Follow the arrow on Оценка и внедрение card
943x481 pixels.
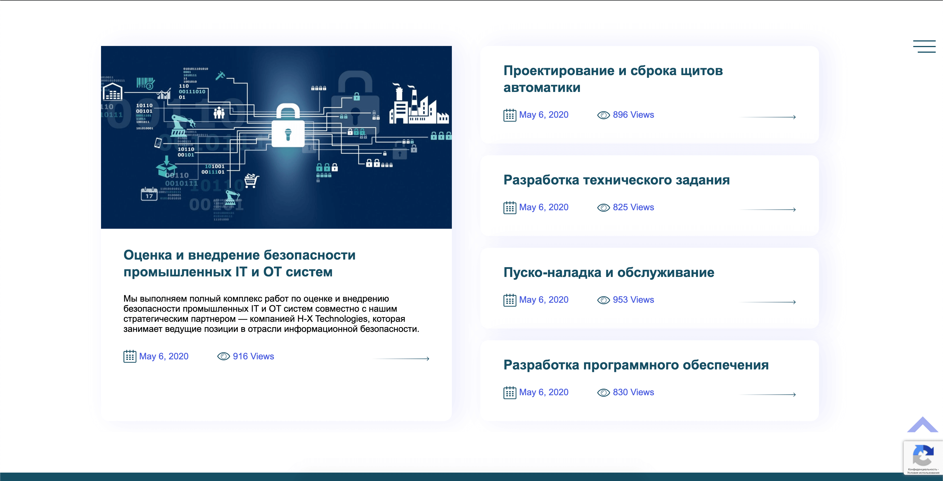point(401,359)
